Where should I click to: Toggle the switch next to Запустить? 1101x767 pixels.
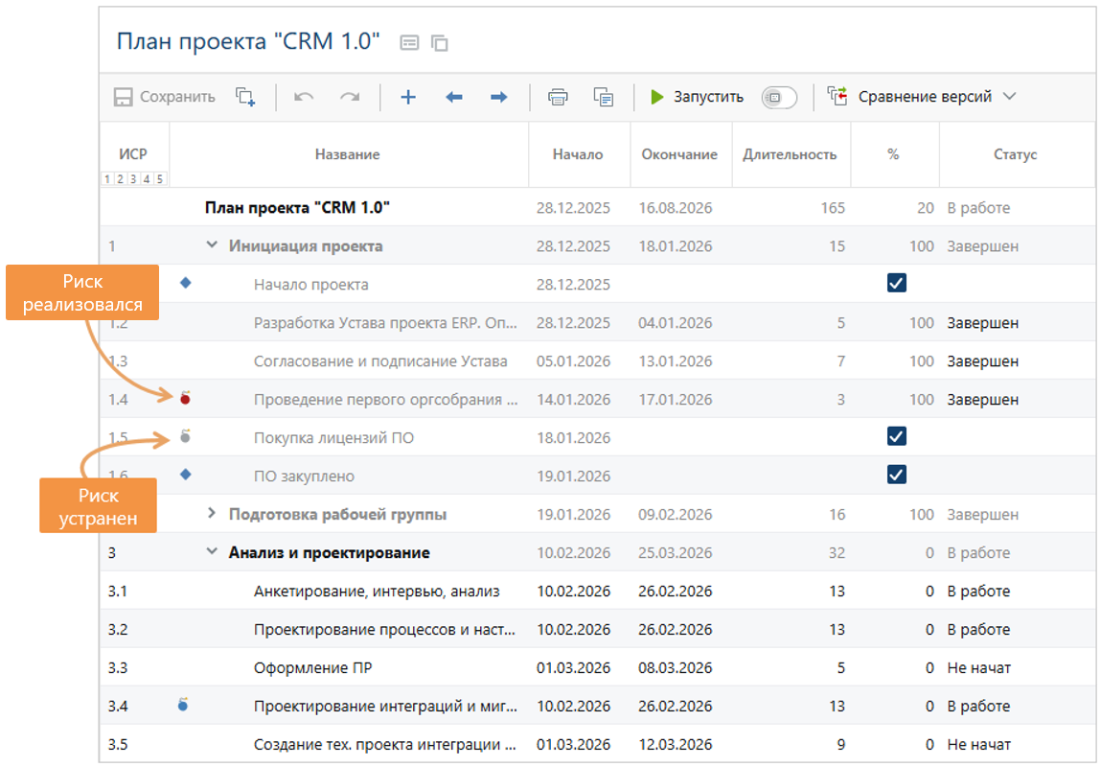point(778,97)
